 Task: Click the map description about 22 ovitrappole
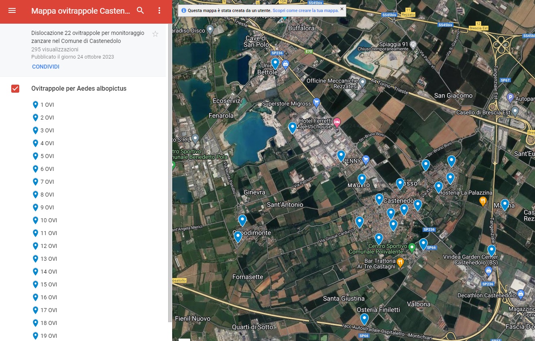pos(88,37)
